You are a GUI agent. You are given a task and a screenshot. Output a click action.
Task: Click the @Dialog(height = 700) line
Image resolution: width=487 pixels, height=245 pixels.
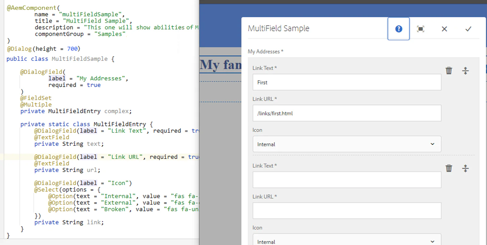[44, 49]
